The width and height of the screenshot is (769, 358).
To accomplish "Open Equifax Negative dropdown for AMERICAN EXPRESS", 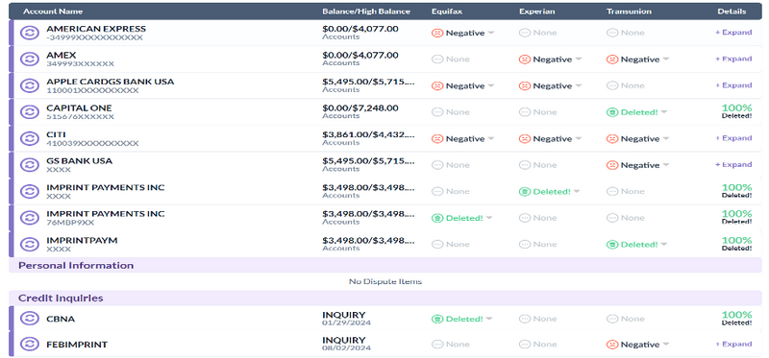I will click(491, 33).
